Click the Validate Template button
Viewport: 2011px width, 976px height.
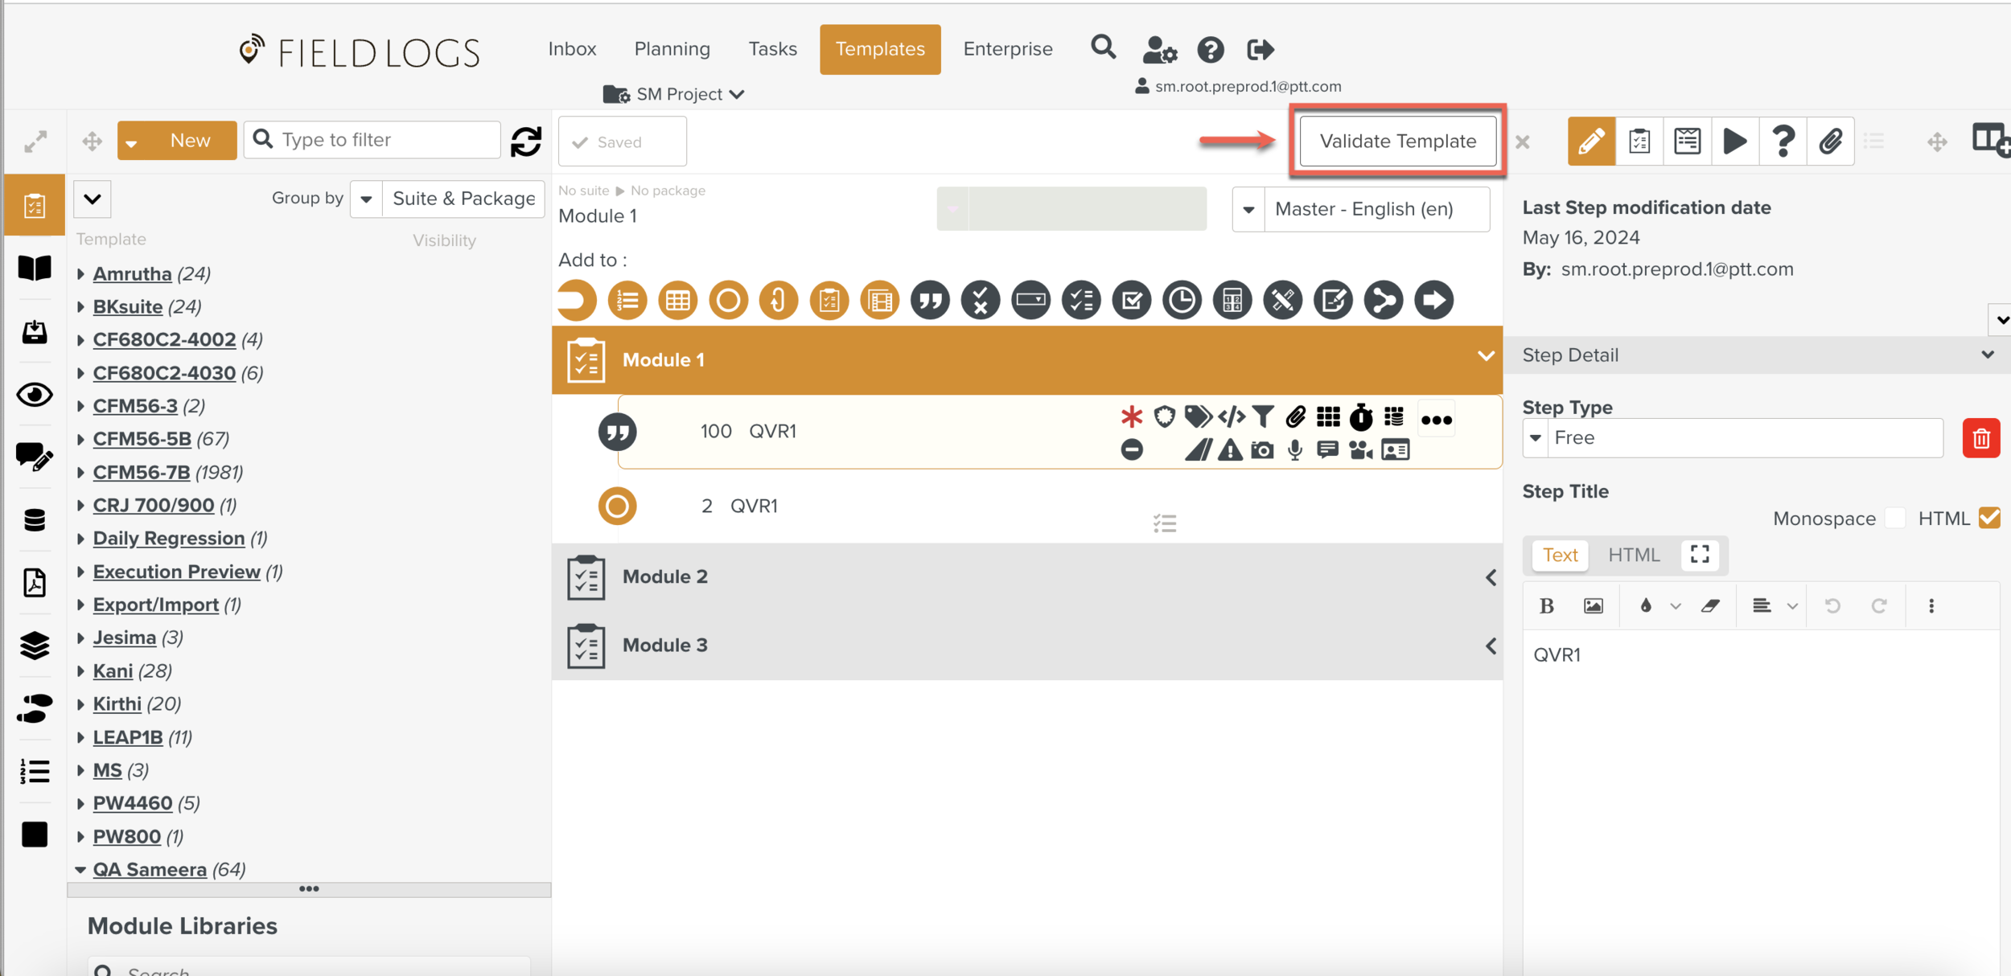tap(1397, 141)
